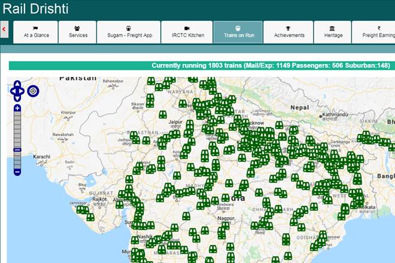Pan the map left with the arrow

click(x=12, y=91)
